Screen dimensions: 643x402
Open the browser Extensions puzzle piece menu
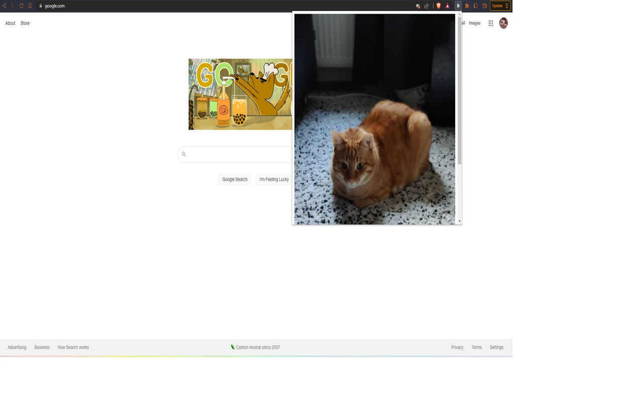(x=466, y=6)
